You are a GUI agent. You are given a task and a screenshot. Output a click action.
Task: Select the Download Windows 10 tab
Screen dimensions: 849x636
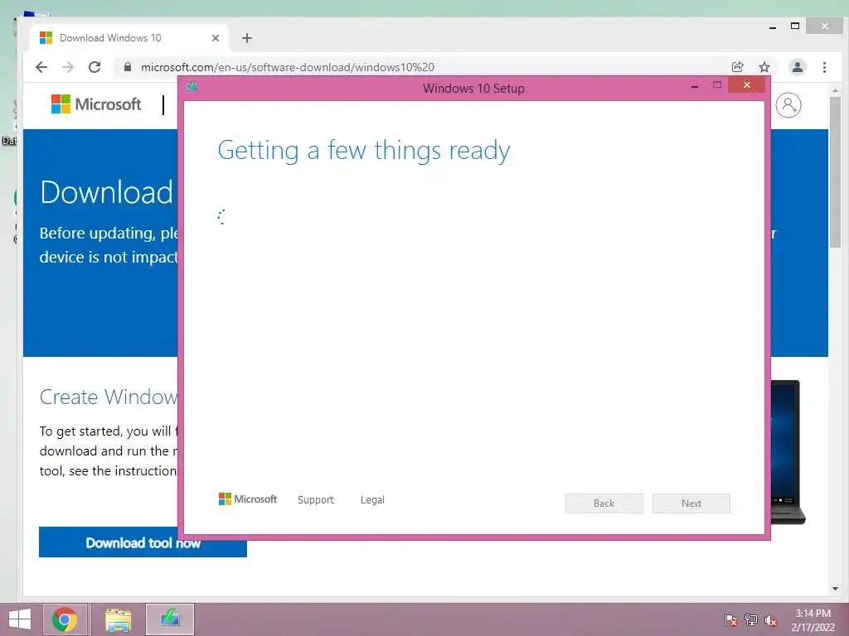tap(128, 38)
